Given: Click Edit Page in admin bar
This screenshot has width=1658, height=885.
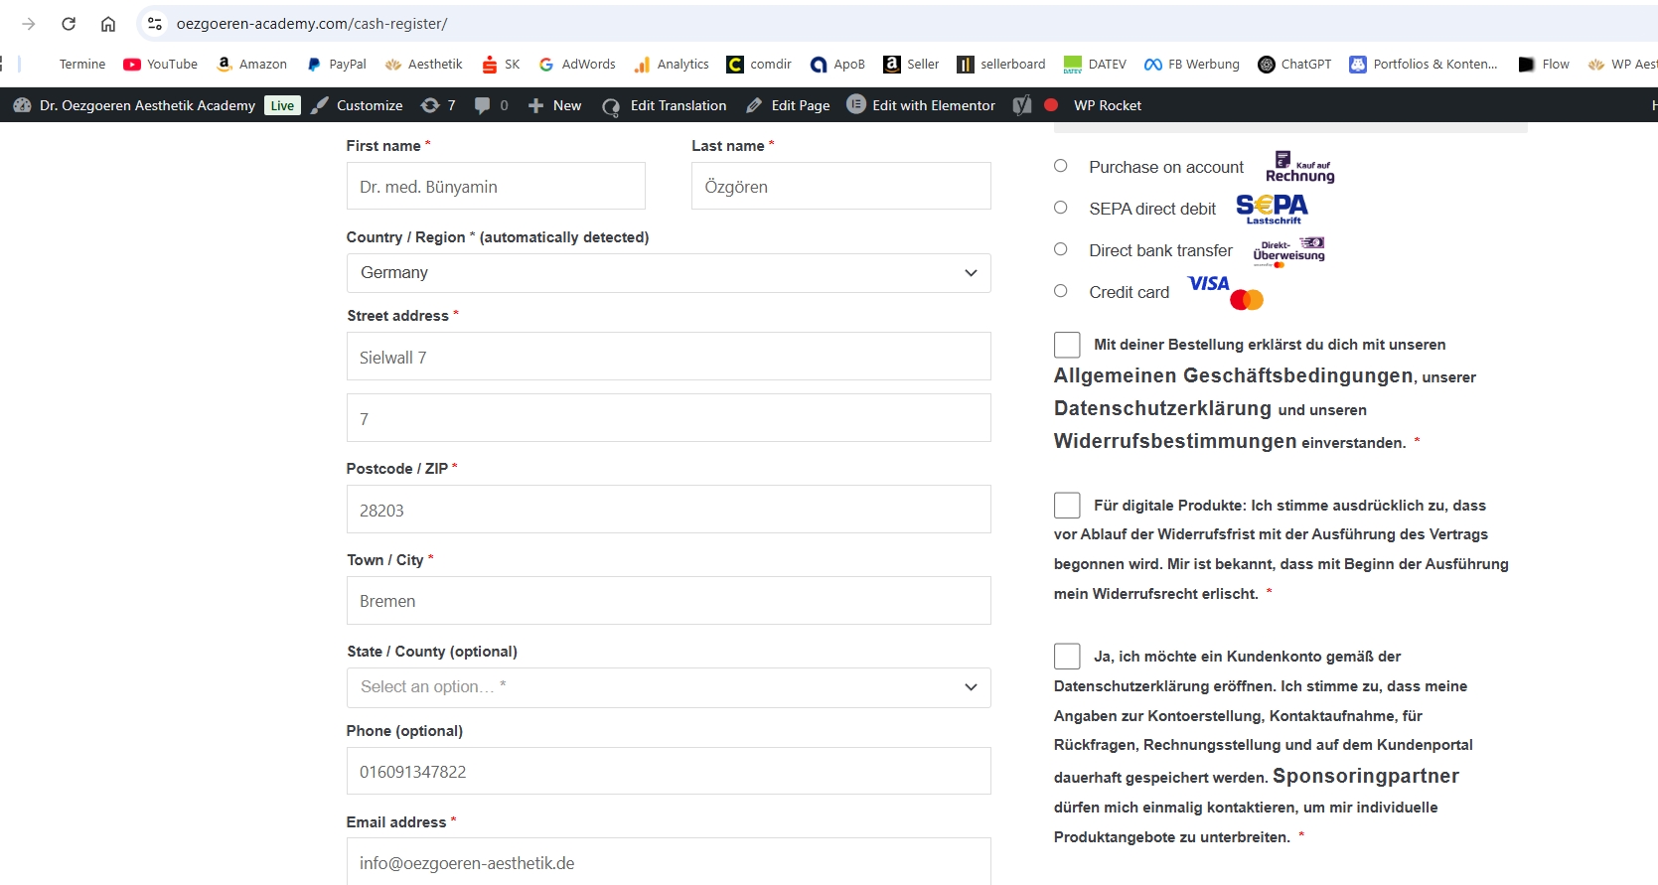Looking at the screenshot, I should (788, 105).
